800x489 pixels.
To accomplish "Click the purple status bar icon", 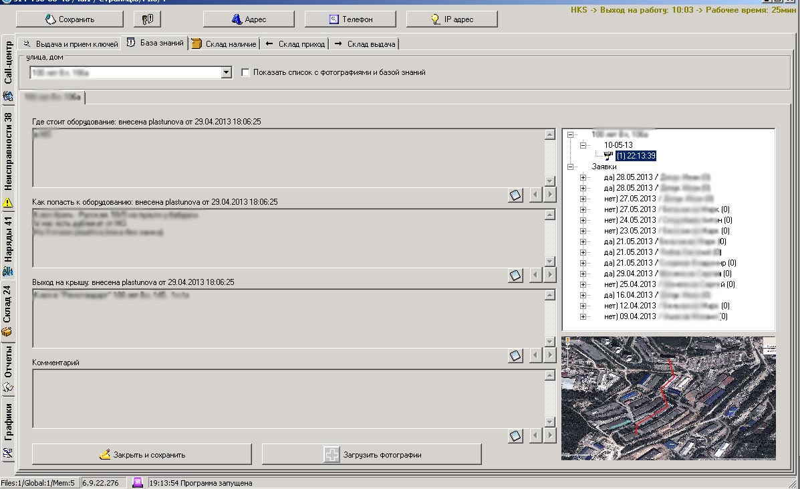I will (x=137, y=482).
